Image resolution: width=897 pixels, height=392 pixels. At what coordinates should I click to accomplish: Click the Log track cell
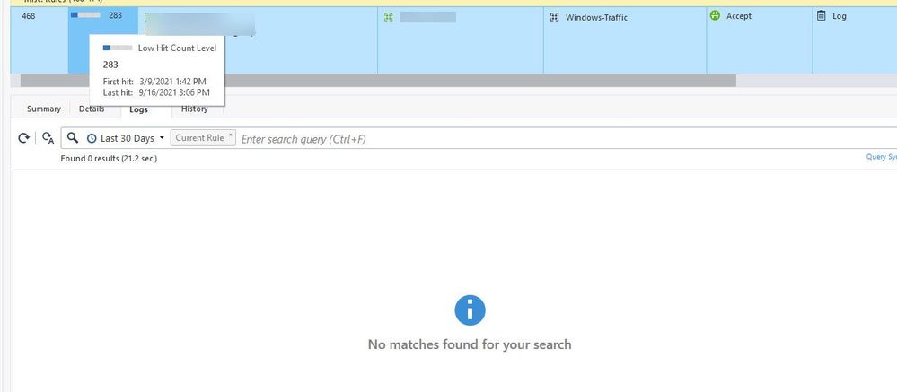[x=855, y=40]
